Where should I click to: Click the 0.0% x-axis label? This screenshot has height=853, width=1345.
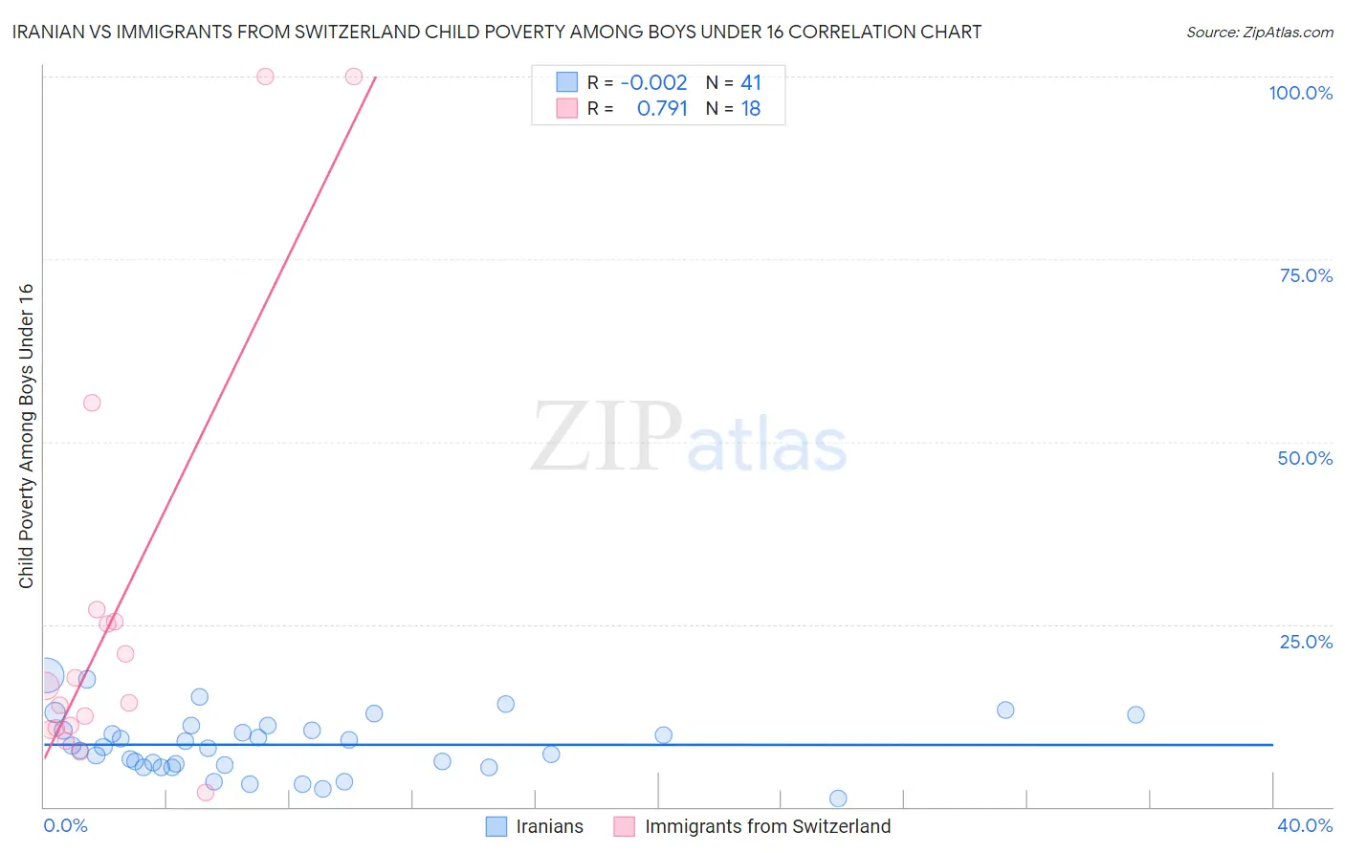[x=66, y=825]
